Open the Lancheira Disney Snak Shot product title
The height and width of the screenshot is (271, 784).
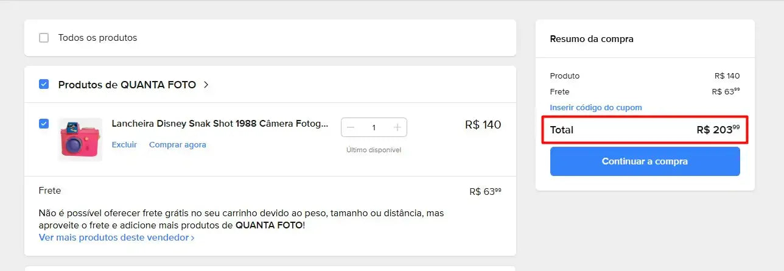[x=220, y=124]
